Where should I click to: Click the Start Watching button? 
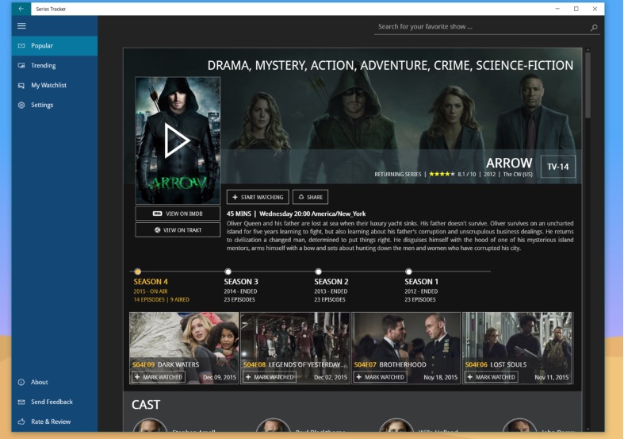257,197
